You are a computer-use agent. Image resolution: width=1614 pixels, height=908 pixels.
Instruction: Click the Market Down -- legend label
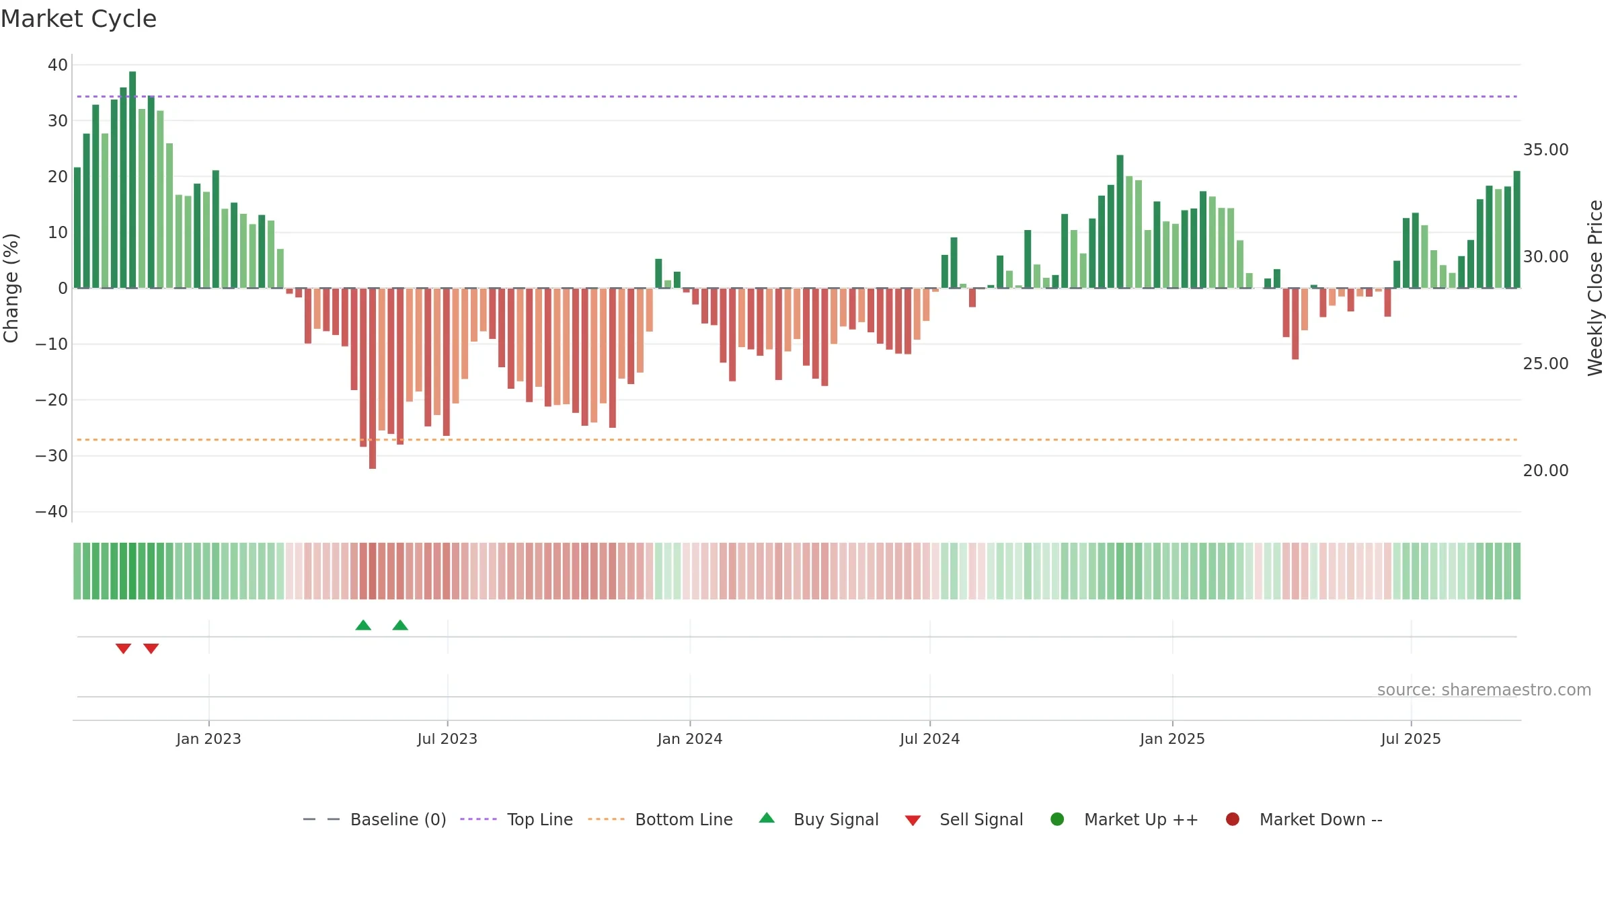coord(1321,819)
